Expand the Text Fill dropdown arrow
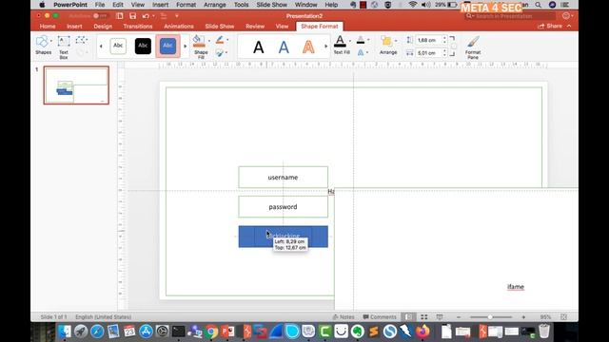 click(x=350, y=41)
